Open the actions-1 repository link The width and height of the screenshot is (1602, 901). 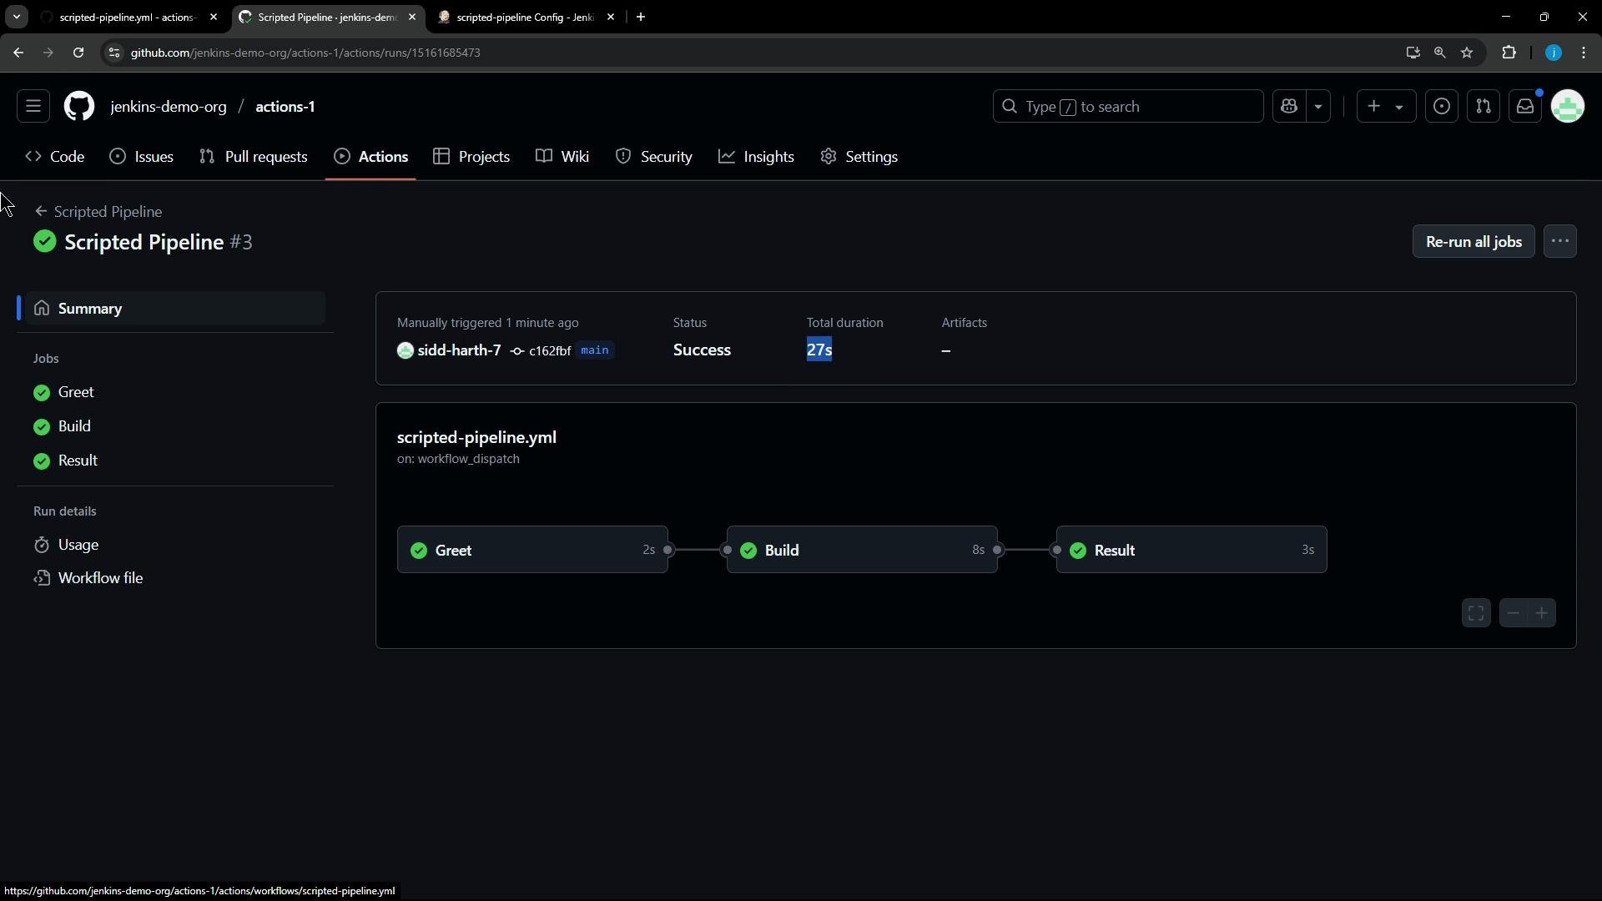tap(285, 107)
